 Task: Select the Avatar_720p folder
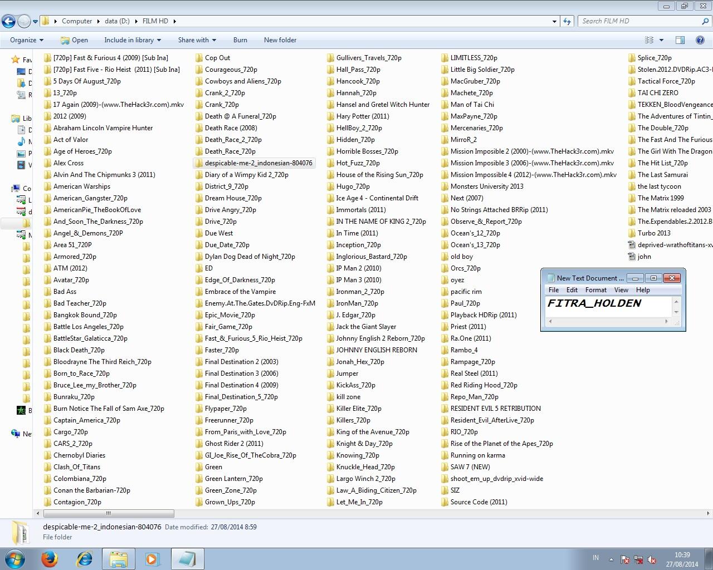66,280
